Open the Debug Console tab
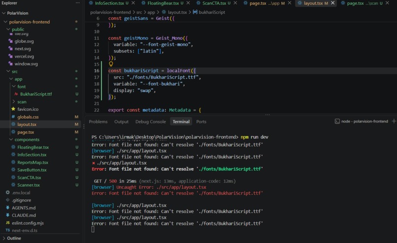The width and height of the screenshot is (397, 243). click(150, 121)
